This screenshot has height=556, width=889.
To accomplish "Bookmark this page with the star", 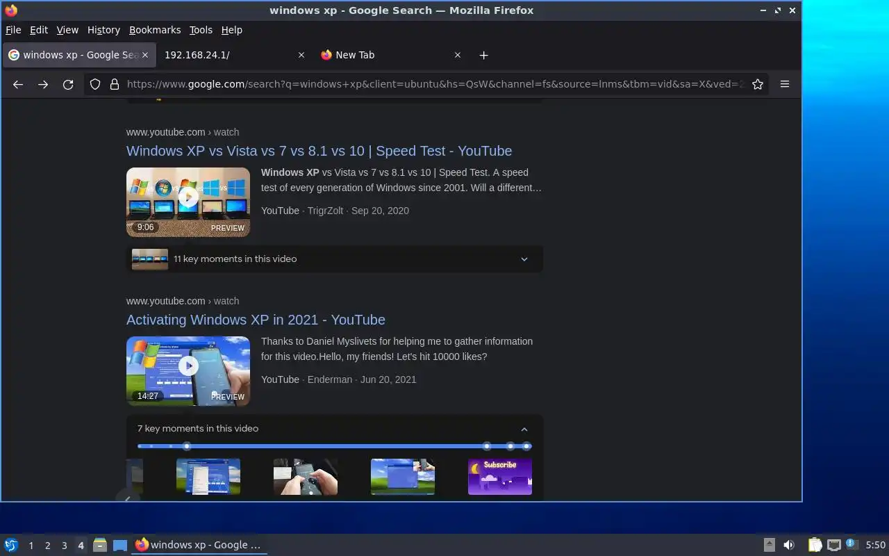I will (758, 84).
